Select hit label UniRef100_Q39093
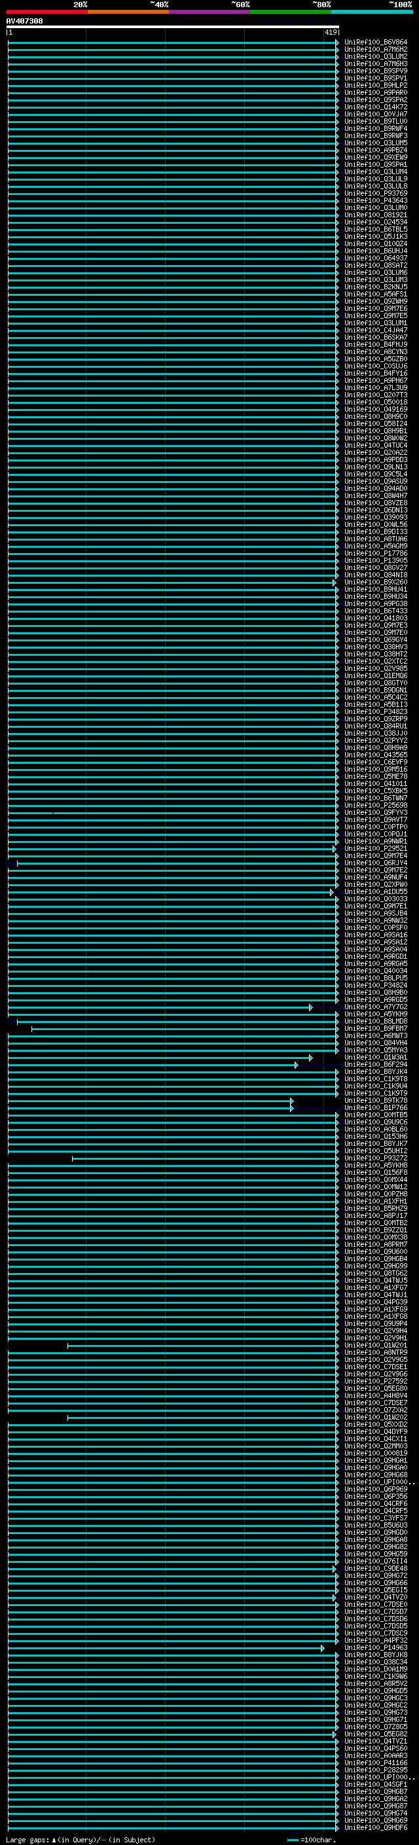This screenshot has height=1845, width=419. 375,516
